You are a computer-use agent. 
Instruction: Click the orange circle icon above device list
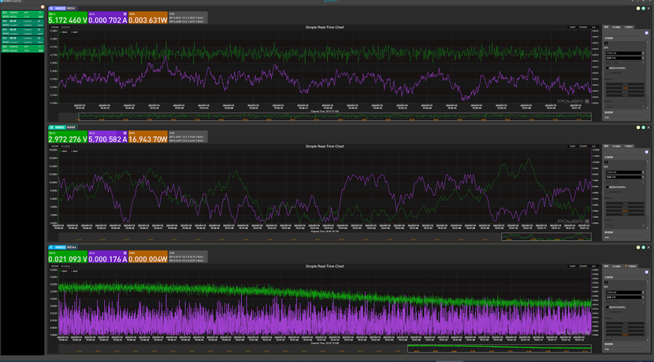point(42,7)
